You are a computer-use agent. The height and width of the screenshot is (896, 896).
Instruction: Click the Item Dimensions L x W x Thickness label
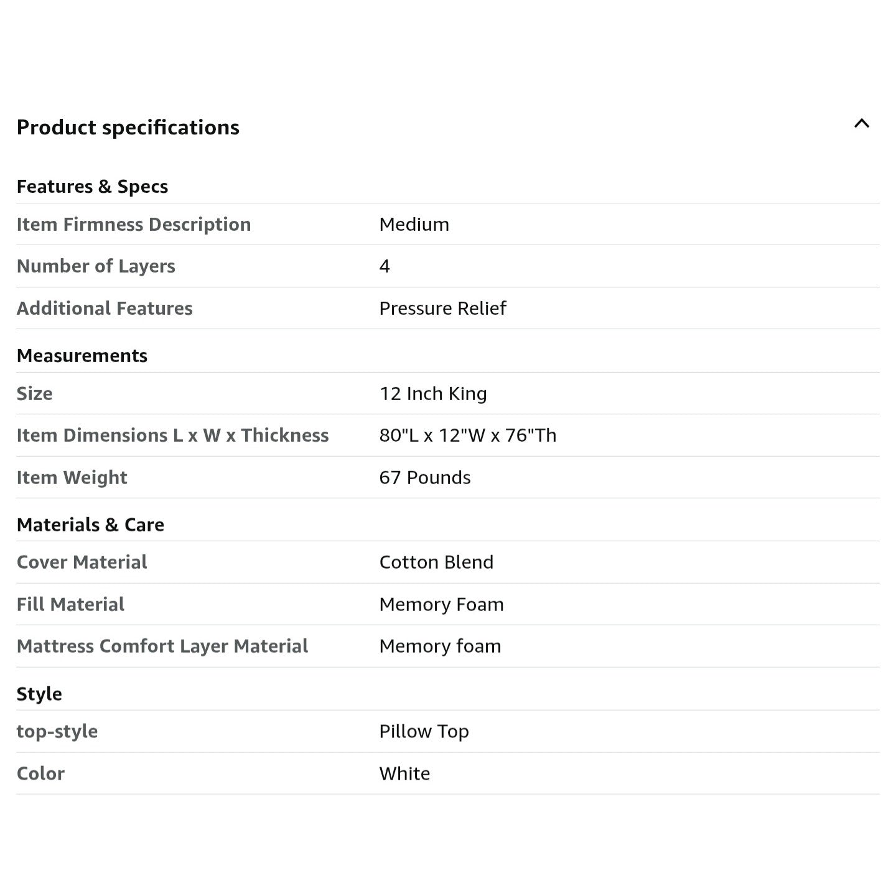[172, 436]
